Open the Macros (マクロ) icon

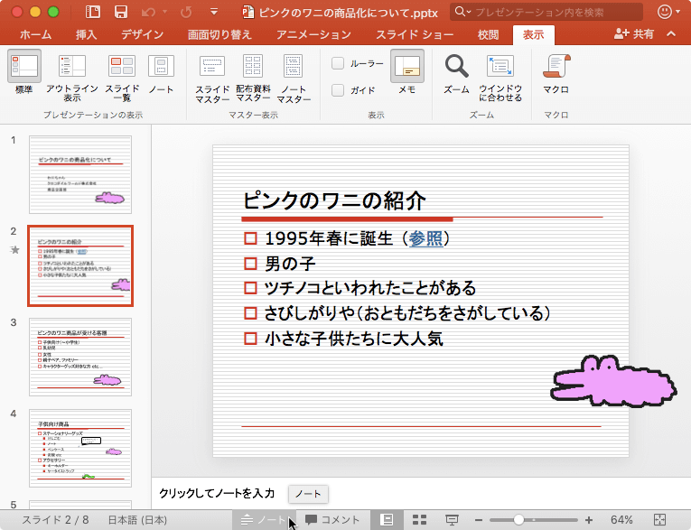click(556, 68)
